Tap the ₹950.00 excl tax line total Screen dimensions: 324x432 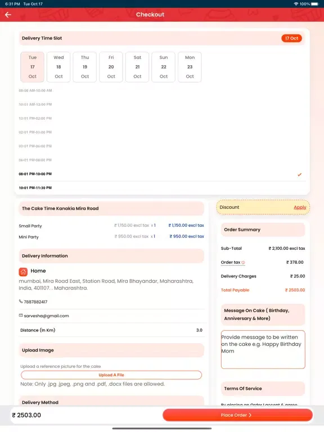187,236
